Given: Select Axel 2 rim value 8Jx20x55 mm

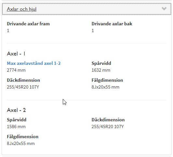Looking at the screenshot, I should [21, 143].
